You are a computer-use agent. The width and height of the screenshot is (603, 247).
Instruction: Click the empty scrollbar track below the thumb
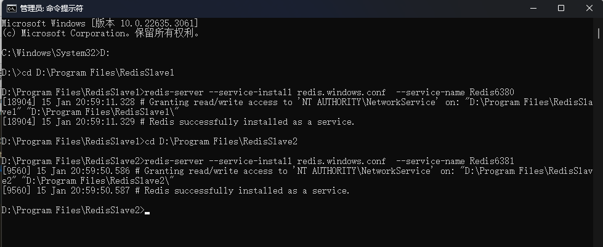click(x=599, y=142)
